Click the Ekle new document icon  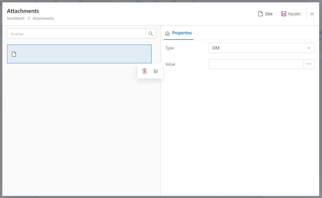coord(260,14)
